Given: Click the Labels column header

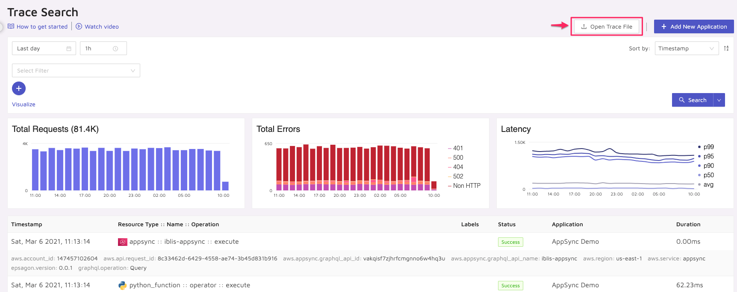Looking at the screenshot, I should [470, 224].
